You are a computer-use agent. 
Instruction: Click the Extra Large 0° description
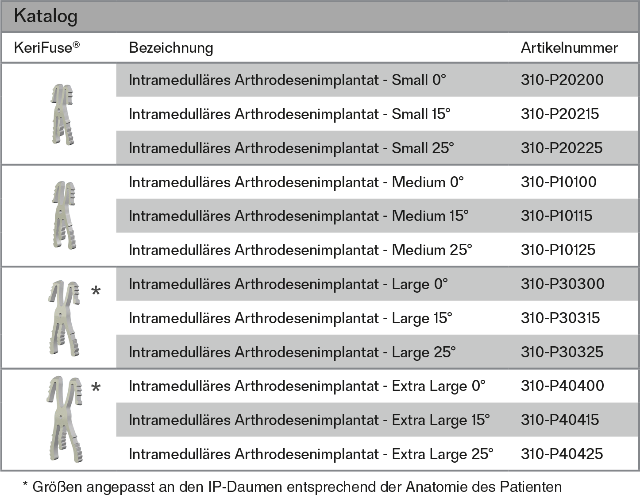[307, 386]
